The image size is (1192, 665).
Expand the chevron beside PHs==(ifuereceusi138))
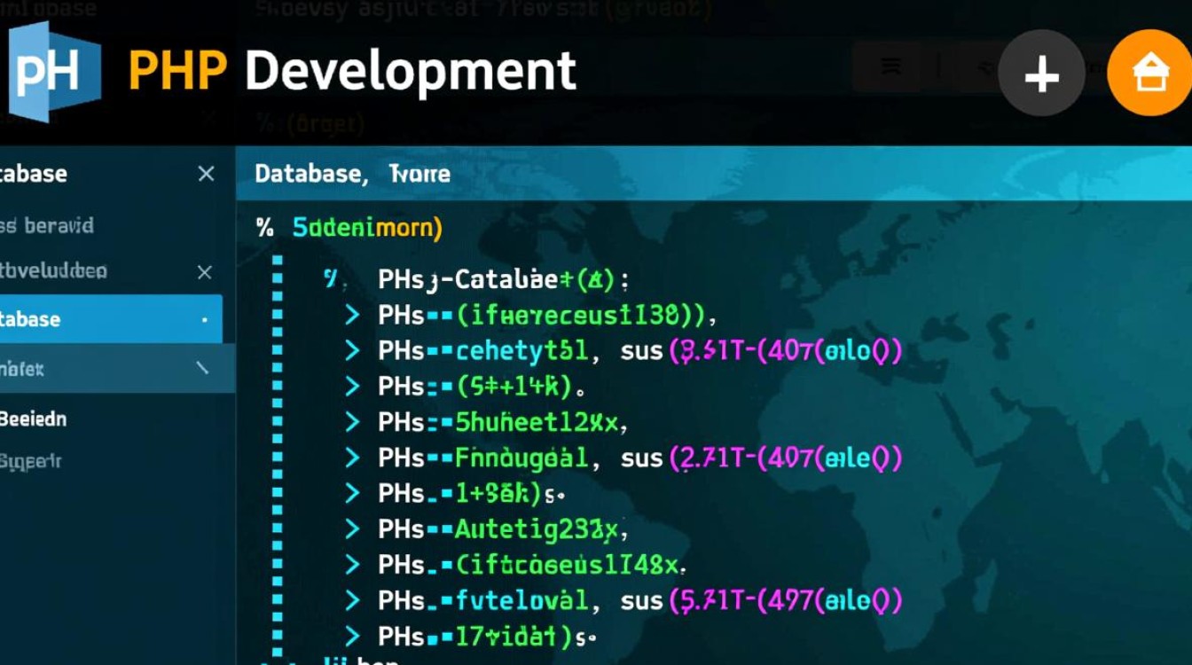click(352, 315)
